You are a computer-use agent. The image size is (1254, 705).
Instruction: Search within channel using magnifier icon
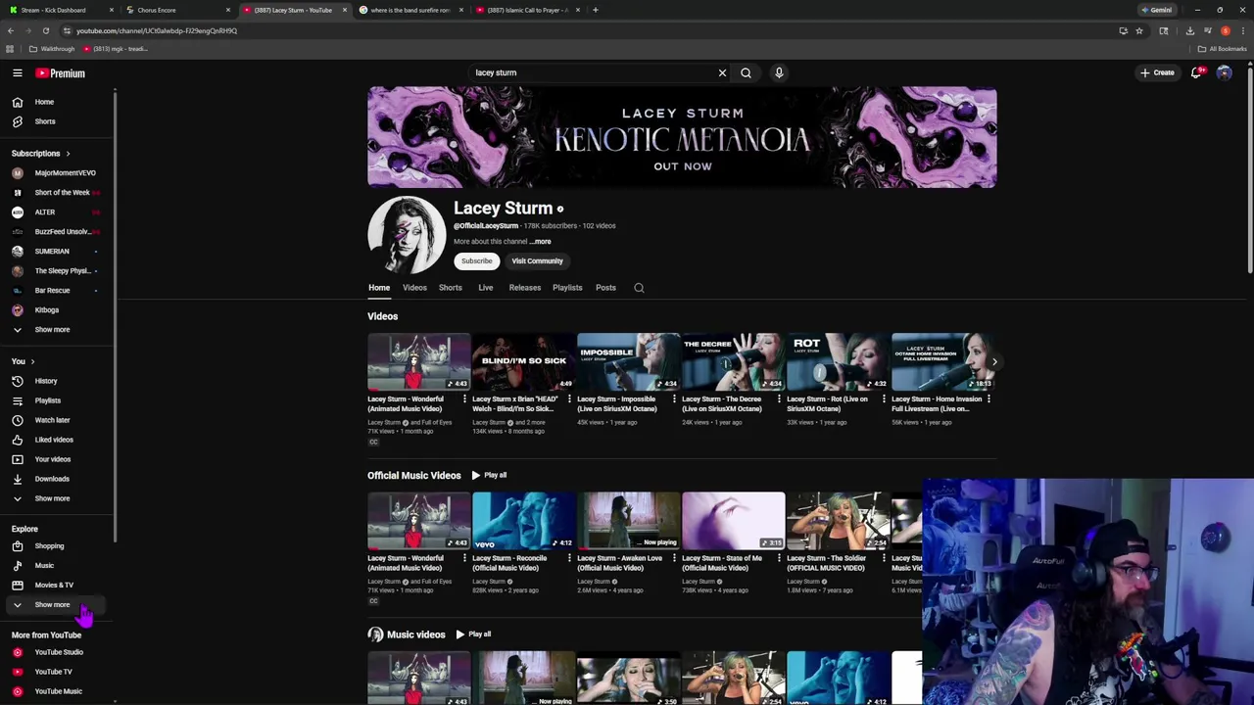639,288
